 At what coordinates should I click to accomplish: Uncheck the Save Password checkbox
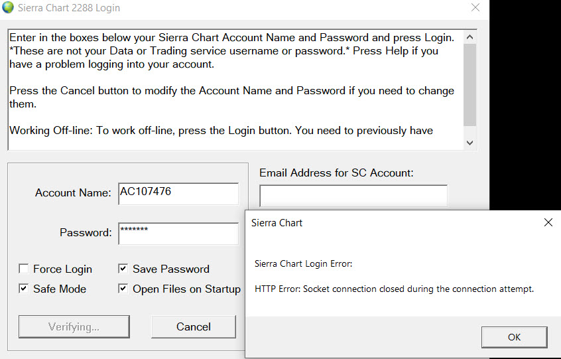(123, 269)
